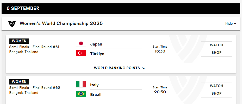Viewport: 242px width, 104px height.
Task: Open Women's World Championship 2025 title
Action: pyautogui.click(x=61, y=23)
